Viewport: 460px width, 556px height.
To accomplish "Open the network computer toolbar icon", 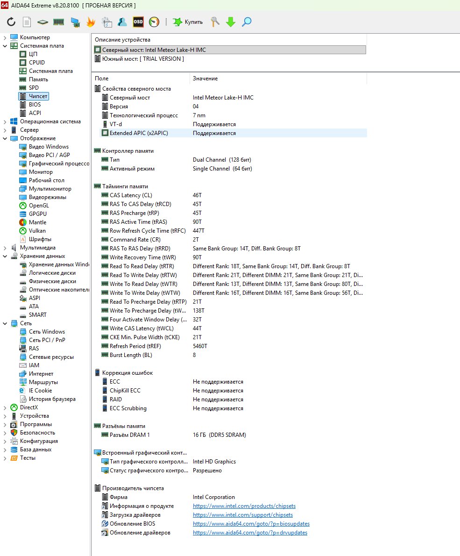I will (x=75, y=22).
